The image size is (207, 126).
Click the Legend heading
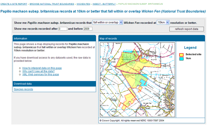pyautogui.click(x=190, y=47)
